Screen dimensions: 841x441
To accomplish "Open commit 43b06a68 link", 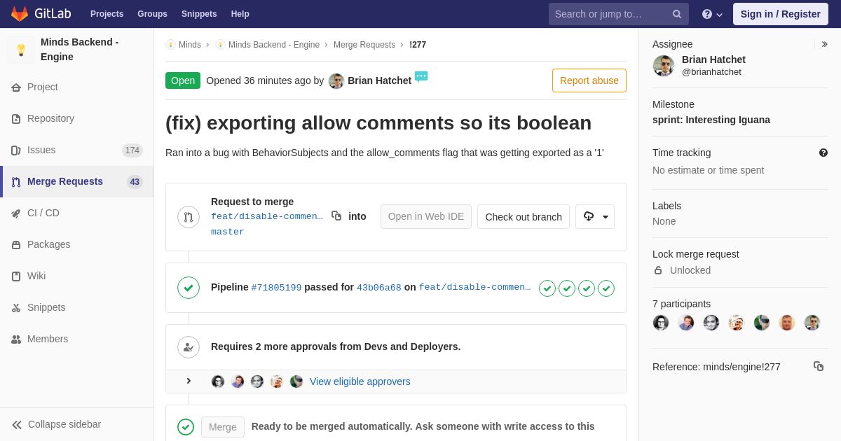I will point(379,288).
